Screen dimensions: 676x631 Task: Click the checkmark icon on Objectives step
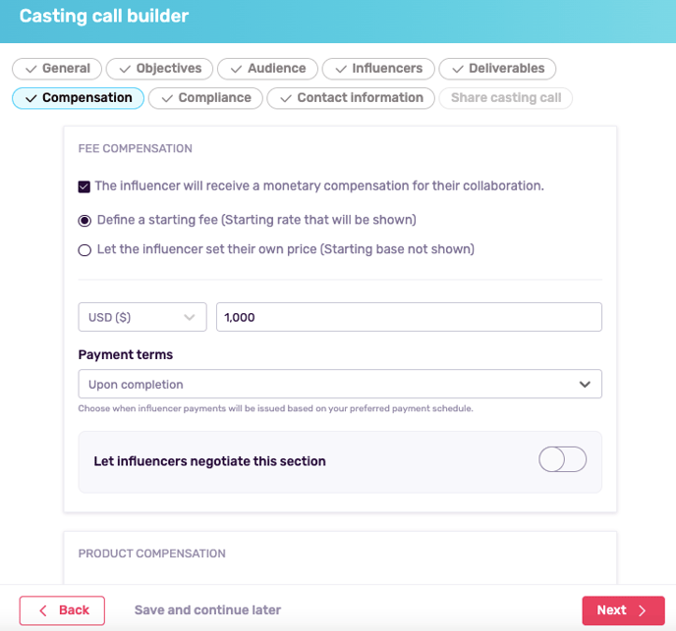[x=125, y=69]
